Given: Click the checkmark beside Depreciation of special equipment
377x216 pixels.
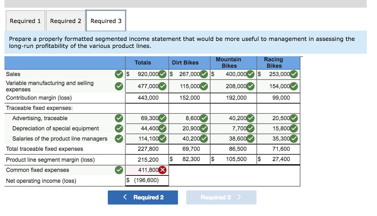Looking at the screenshot, I should point(119,128).
